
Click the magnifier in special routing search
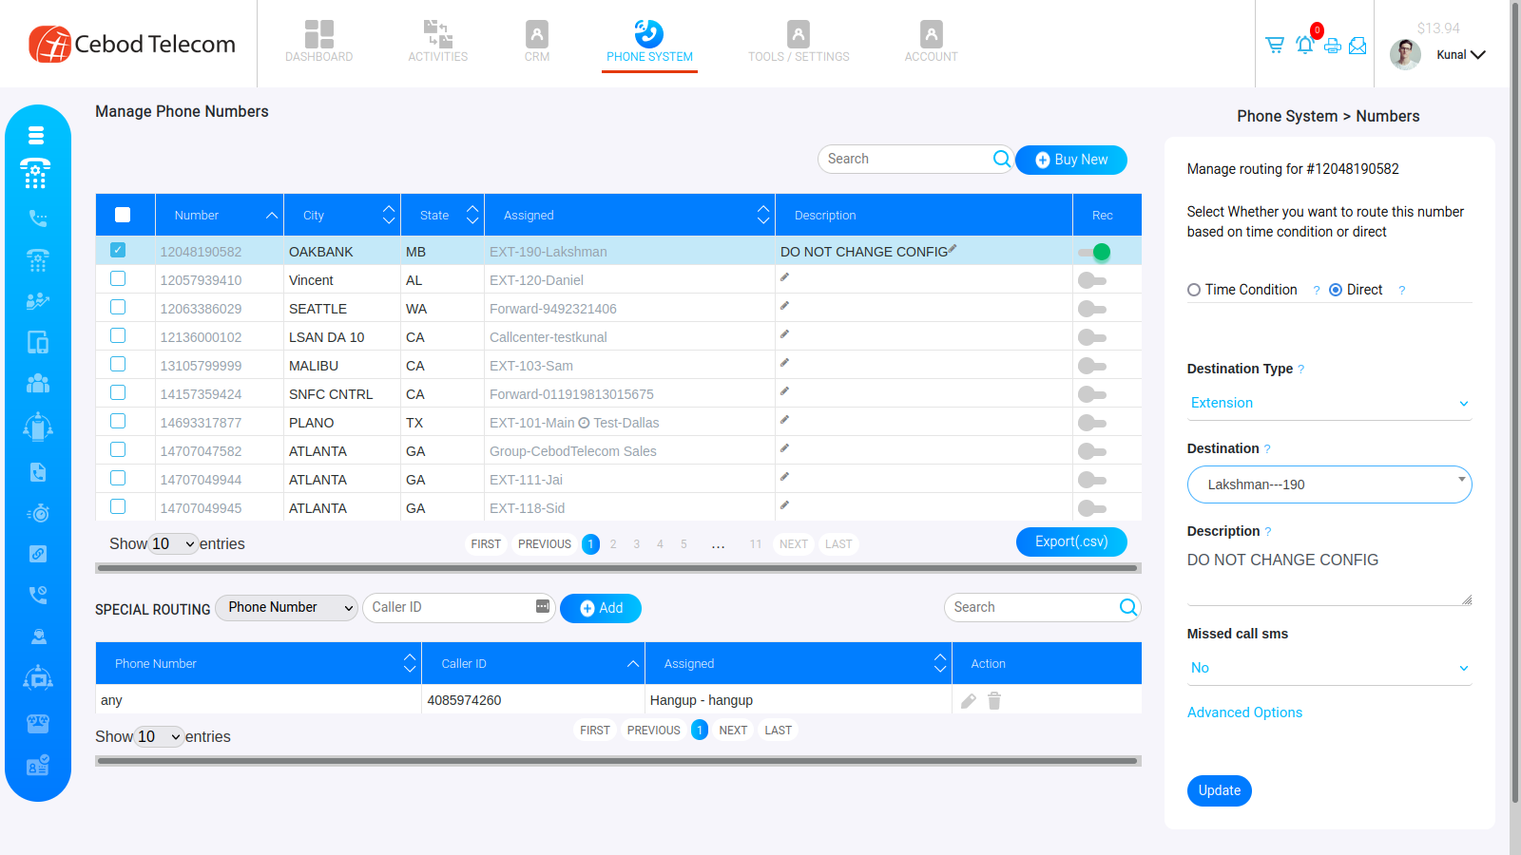pyautogui.click(x=1127, y=607)
